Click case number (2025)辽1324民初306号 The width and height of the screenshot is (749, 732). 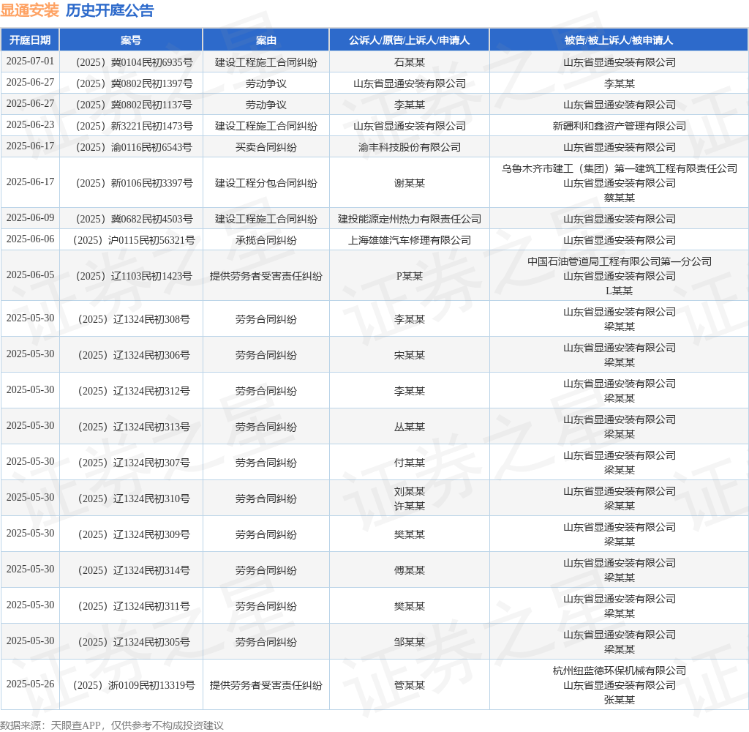pos(135,355)
